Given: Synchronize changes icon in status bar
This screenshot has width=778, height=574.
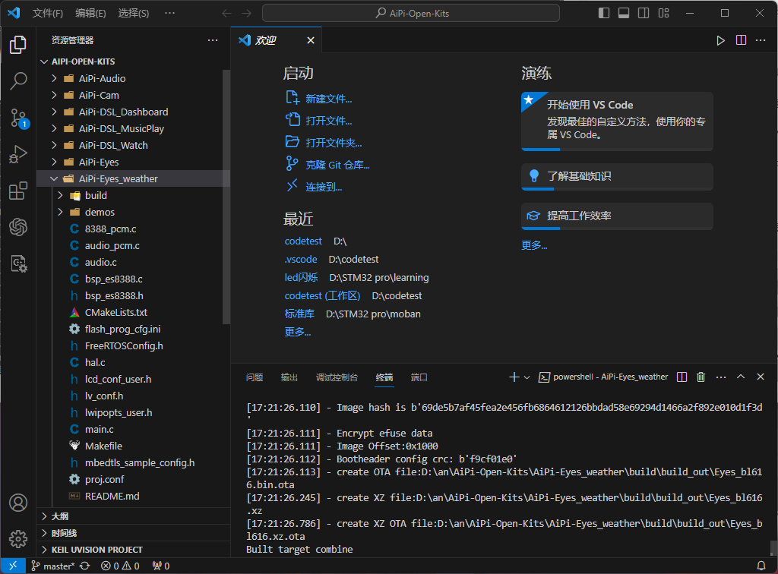Looking at the screenshot, I should tap(85, 566).
